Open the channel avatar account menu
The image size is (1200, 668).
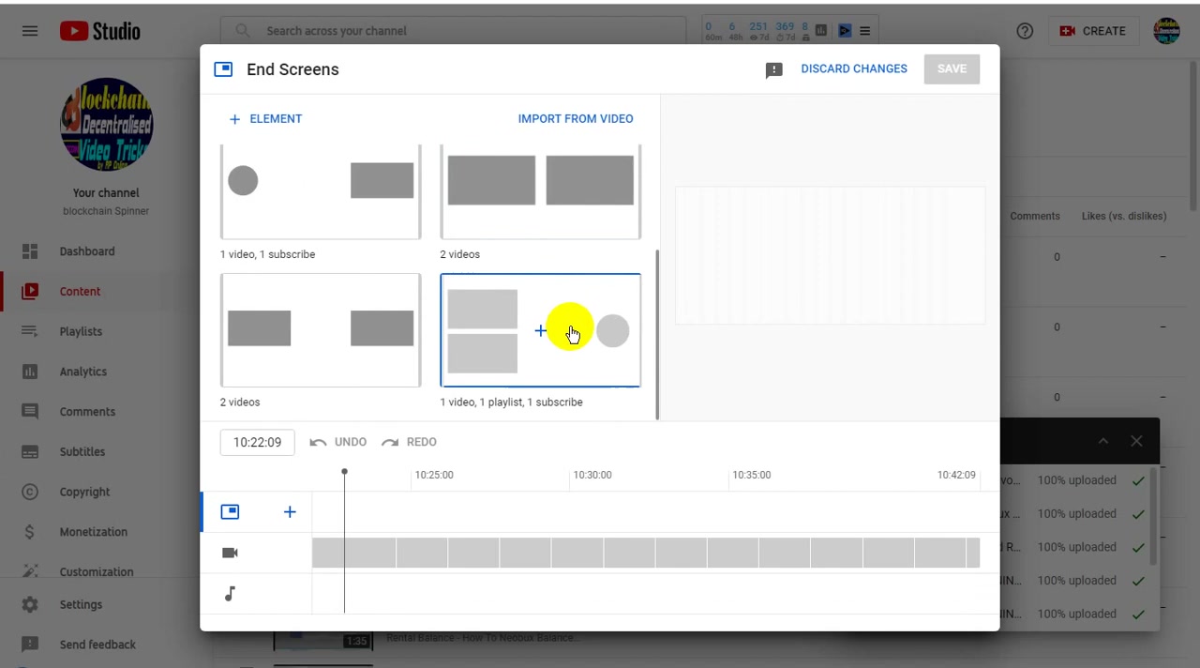(x=1166, y=31)
